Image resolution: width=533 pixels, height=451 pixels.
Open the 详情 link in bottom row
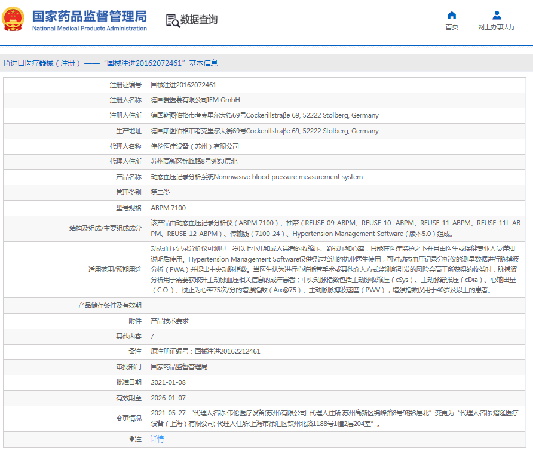pyautogui.click(x=157, y=439)
